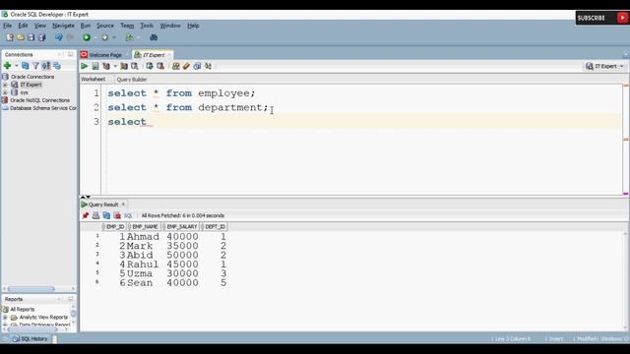Click the Unshared SQL Worksheet icon
The height and width of the screenshot is (354, 630).
pos(176,66)
